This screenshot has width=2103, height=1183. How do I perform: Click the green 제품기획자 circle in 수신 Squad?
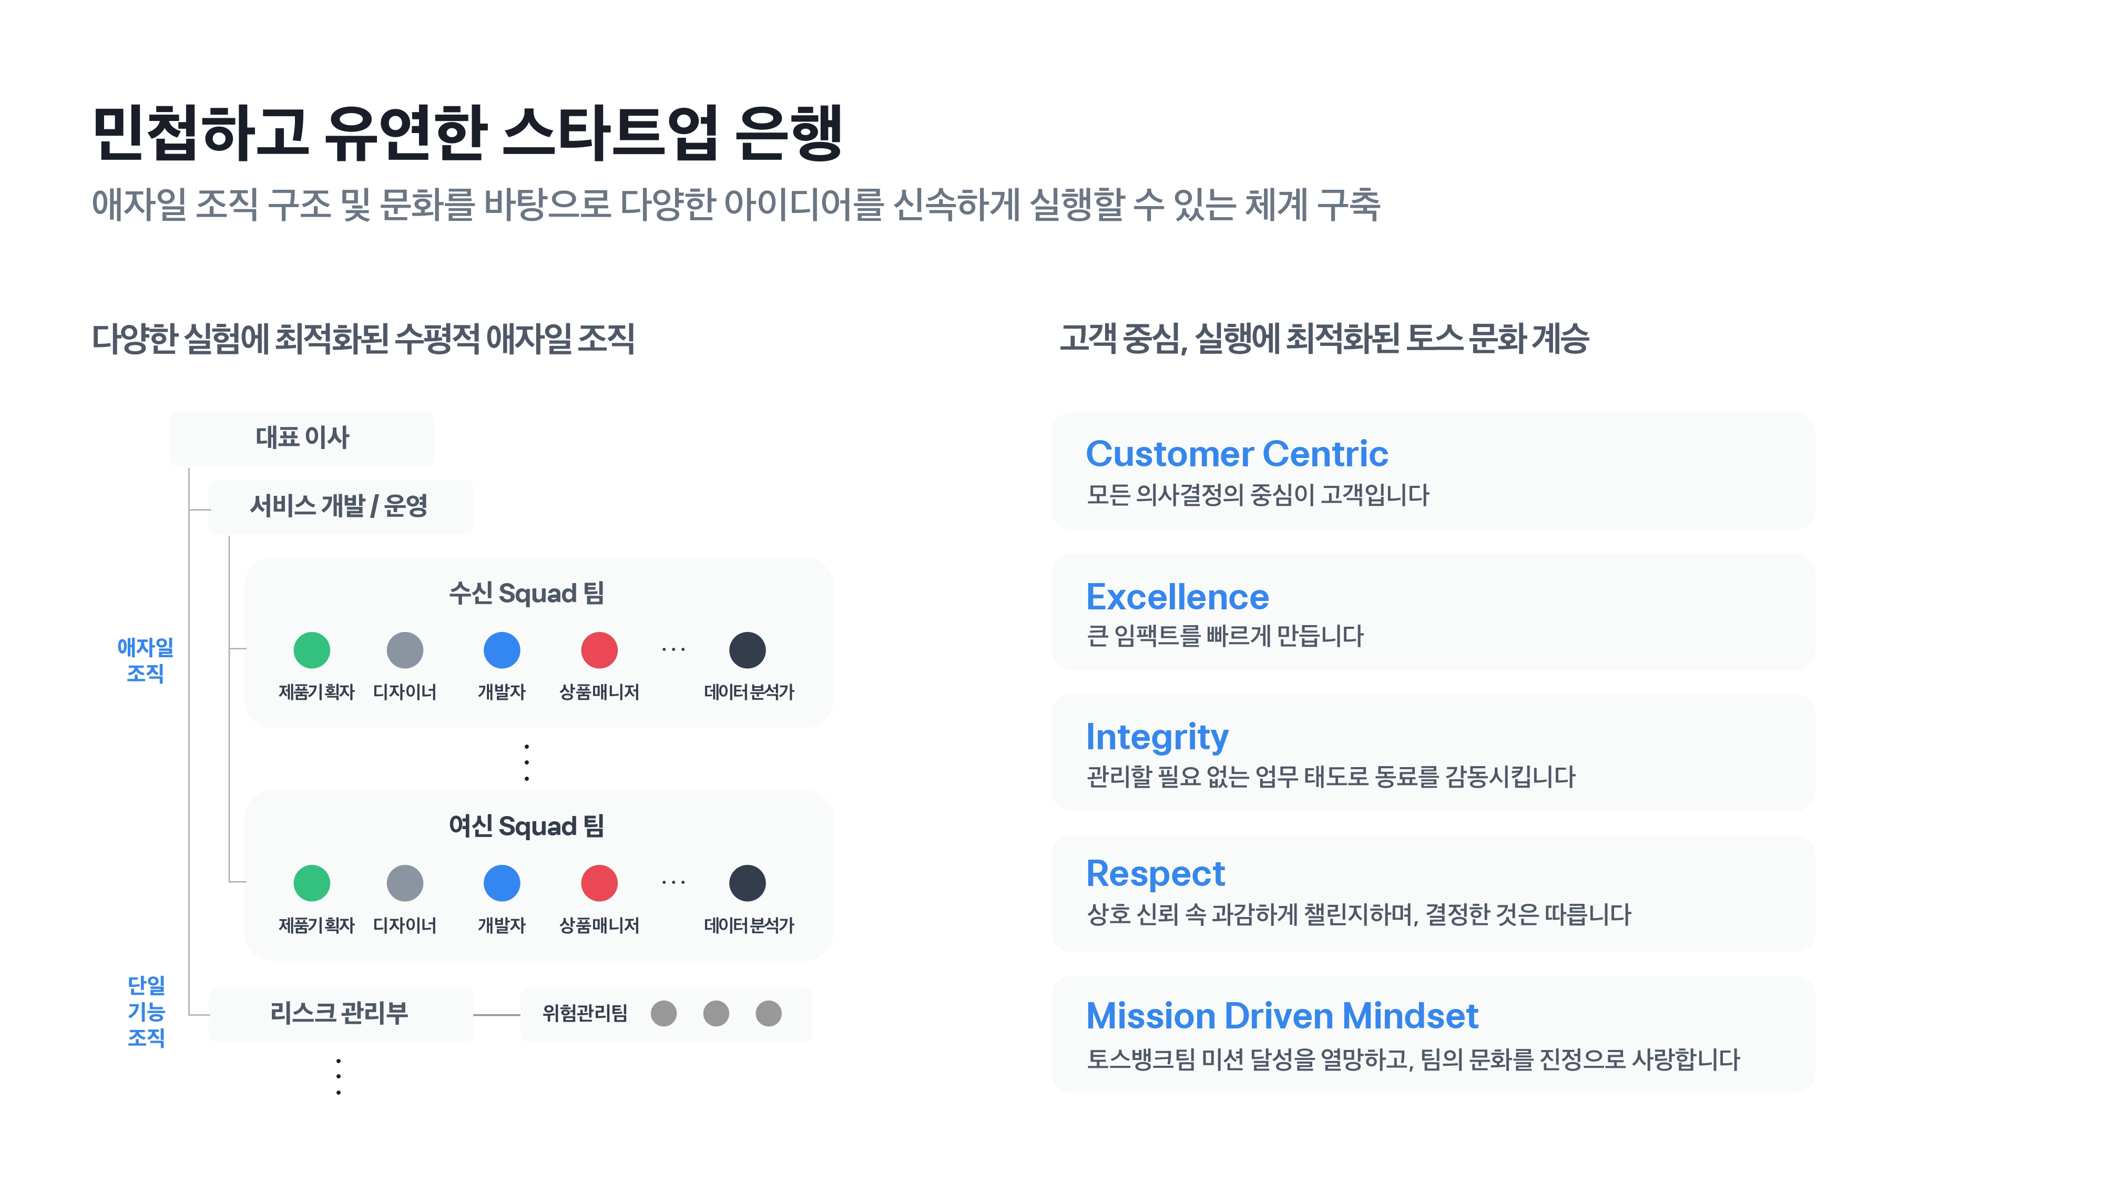click(312, 650)
